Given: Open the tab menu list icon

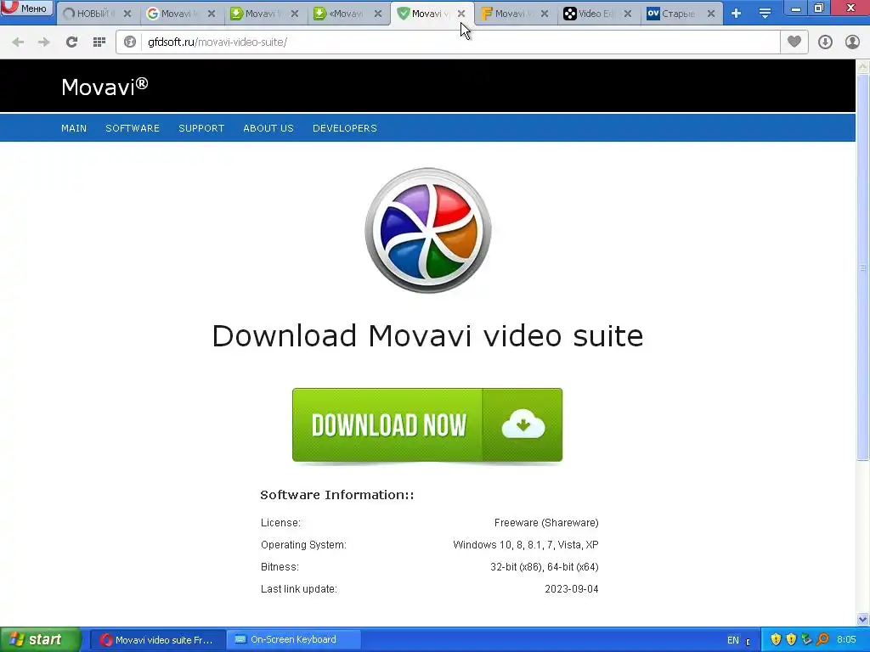Looking at the screenshot, I should (x=765, y=14).
